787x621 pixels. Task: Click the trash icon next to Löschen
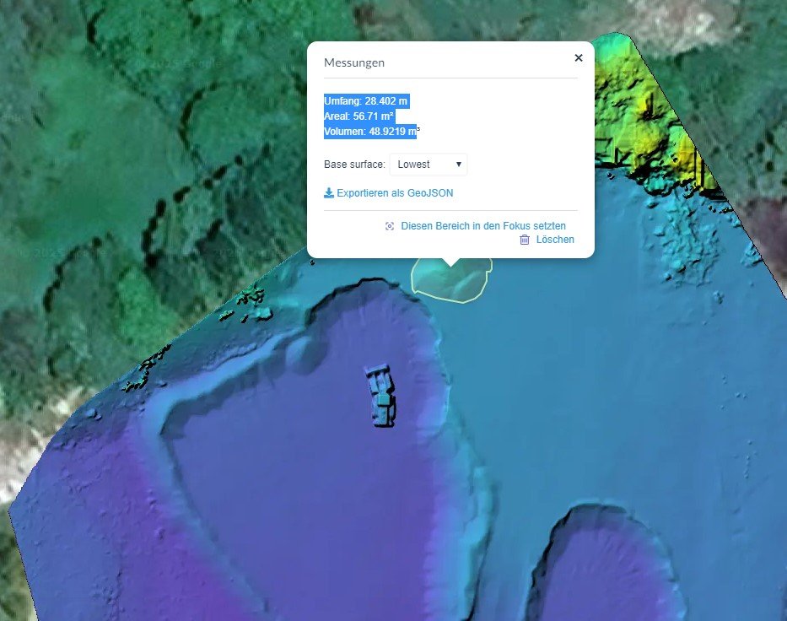click(x=525, y=240)
